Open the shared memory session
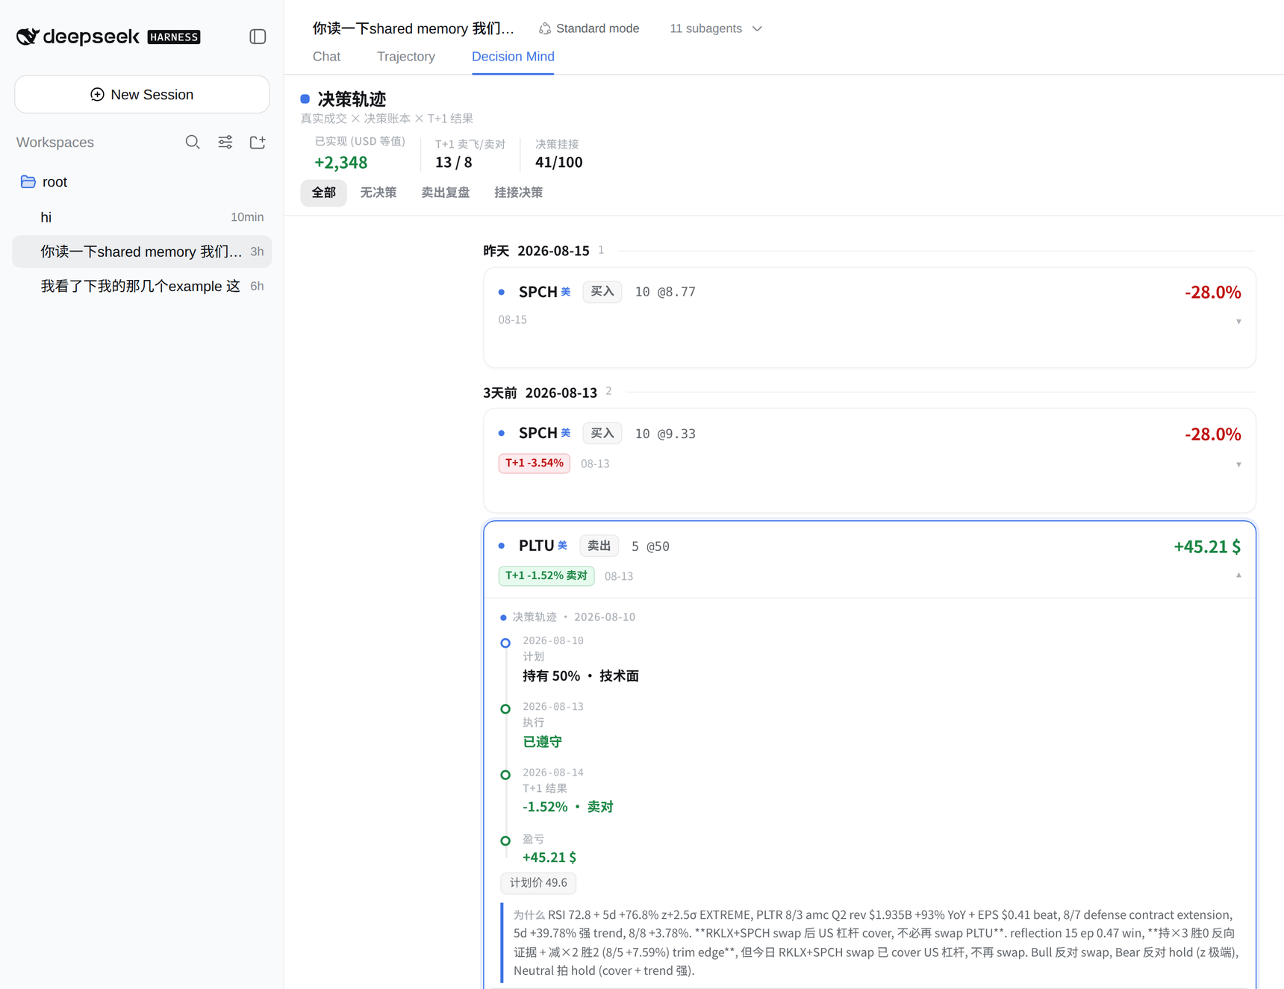The image size is (1284, 989). click(142, 252)
